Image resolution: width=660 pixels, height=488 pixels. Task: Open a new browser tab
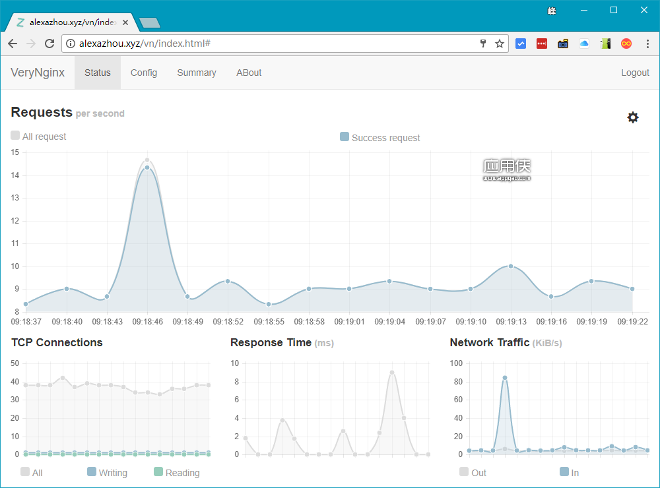click(149, 22)
